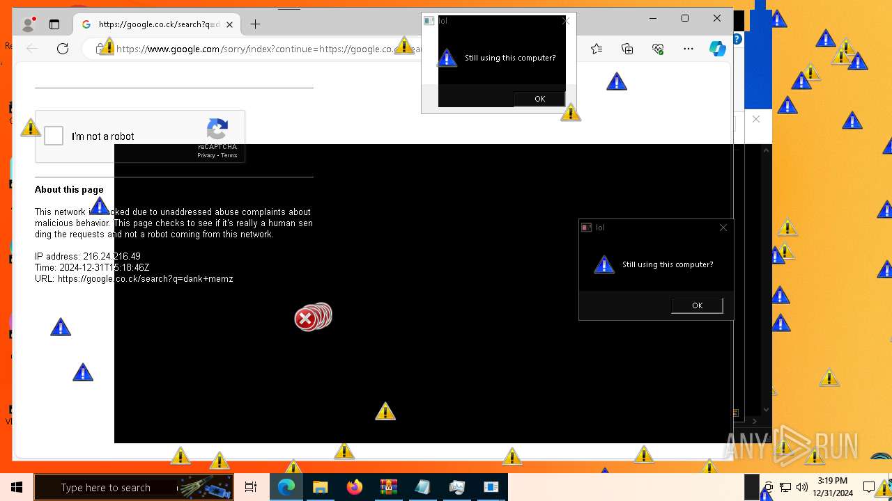Open the notification center icon
The image size is (892, 501).
pos(869,487)
